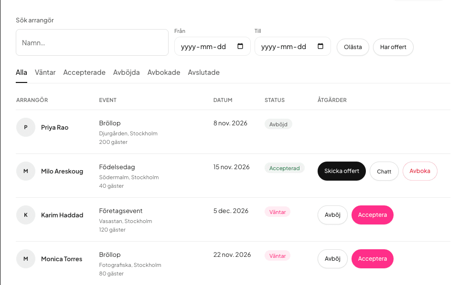Toggle the Olästa filter chip

pyautogui.click(x=353, y=47)
